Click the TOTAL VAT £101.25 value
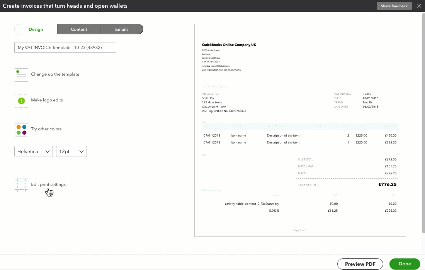Viewport: 425px width, 270px height. [391, 166]
